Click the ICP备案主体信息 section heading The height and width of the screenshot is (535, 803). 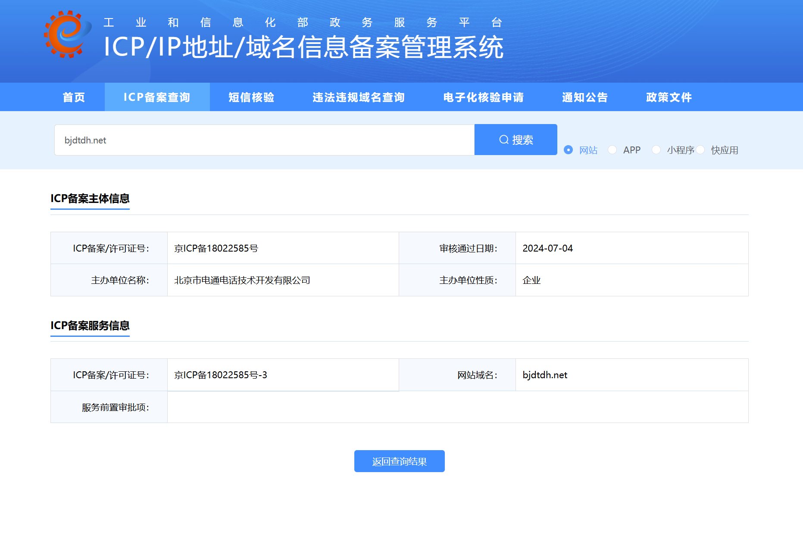pyautogui.click(x=90, y=199)
